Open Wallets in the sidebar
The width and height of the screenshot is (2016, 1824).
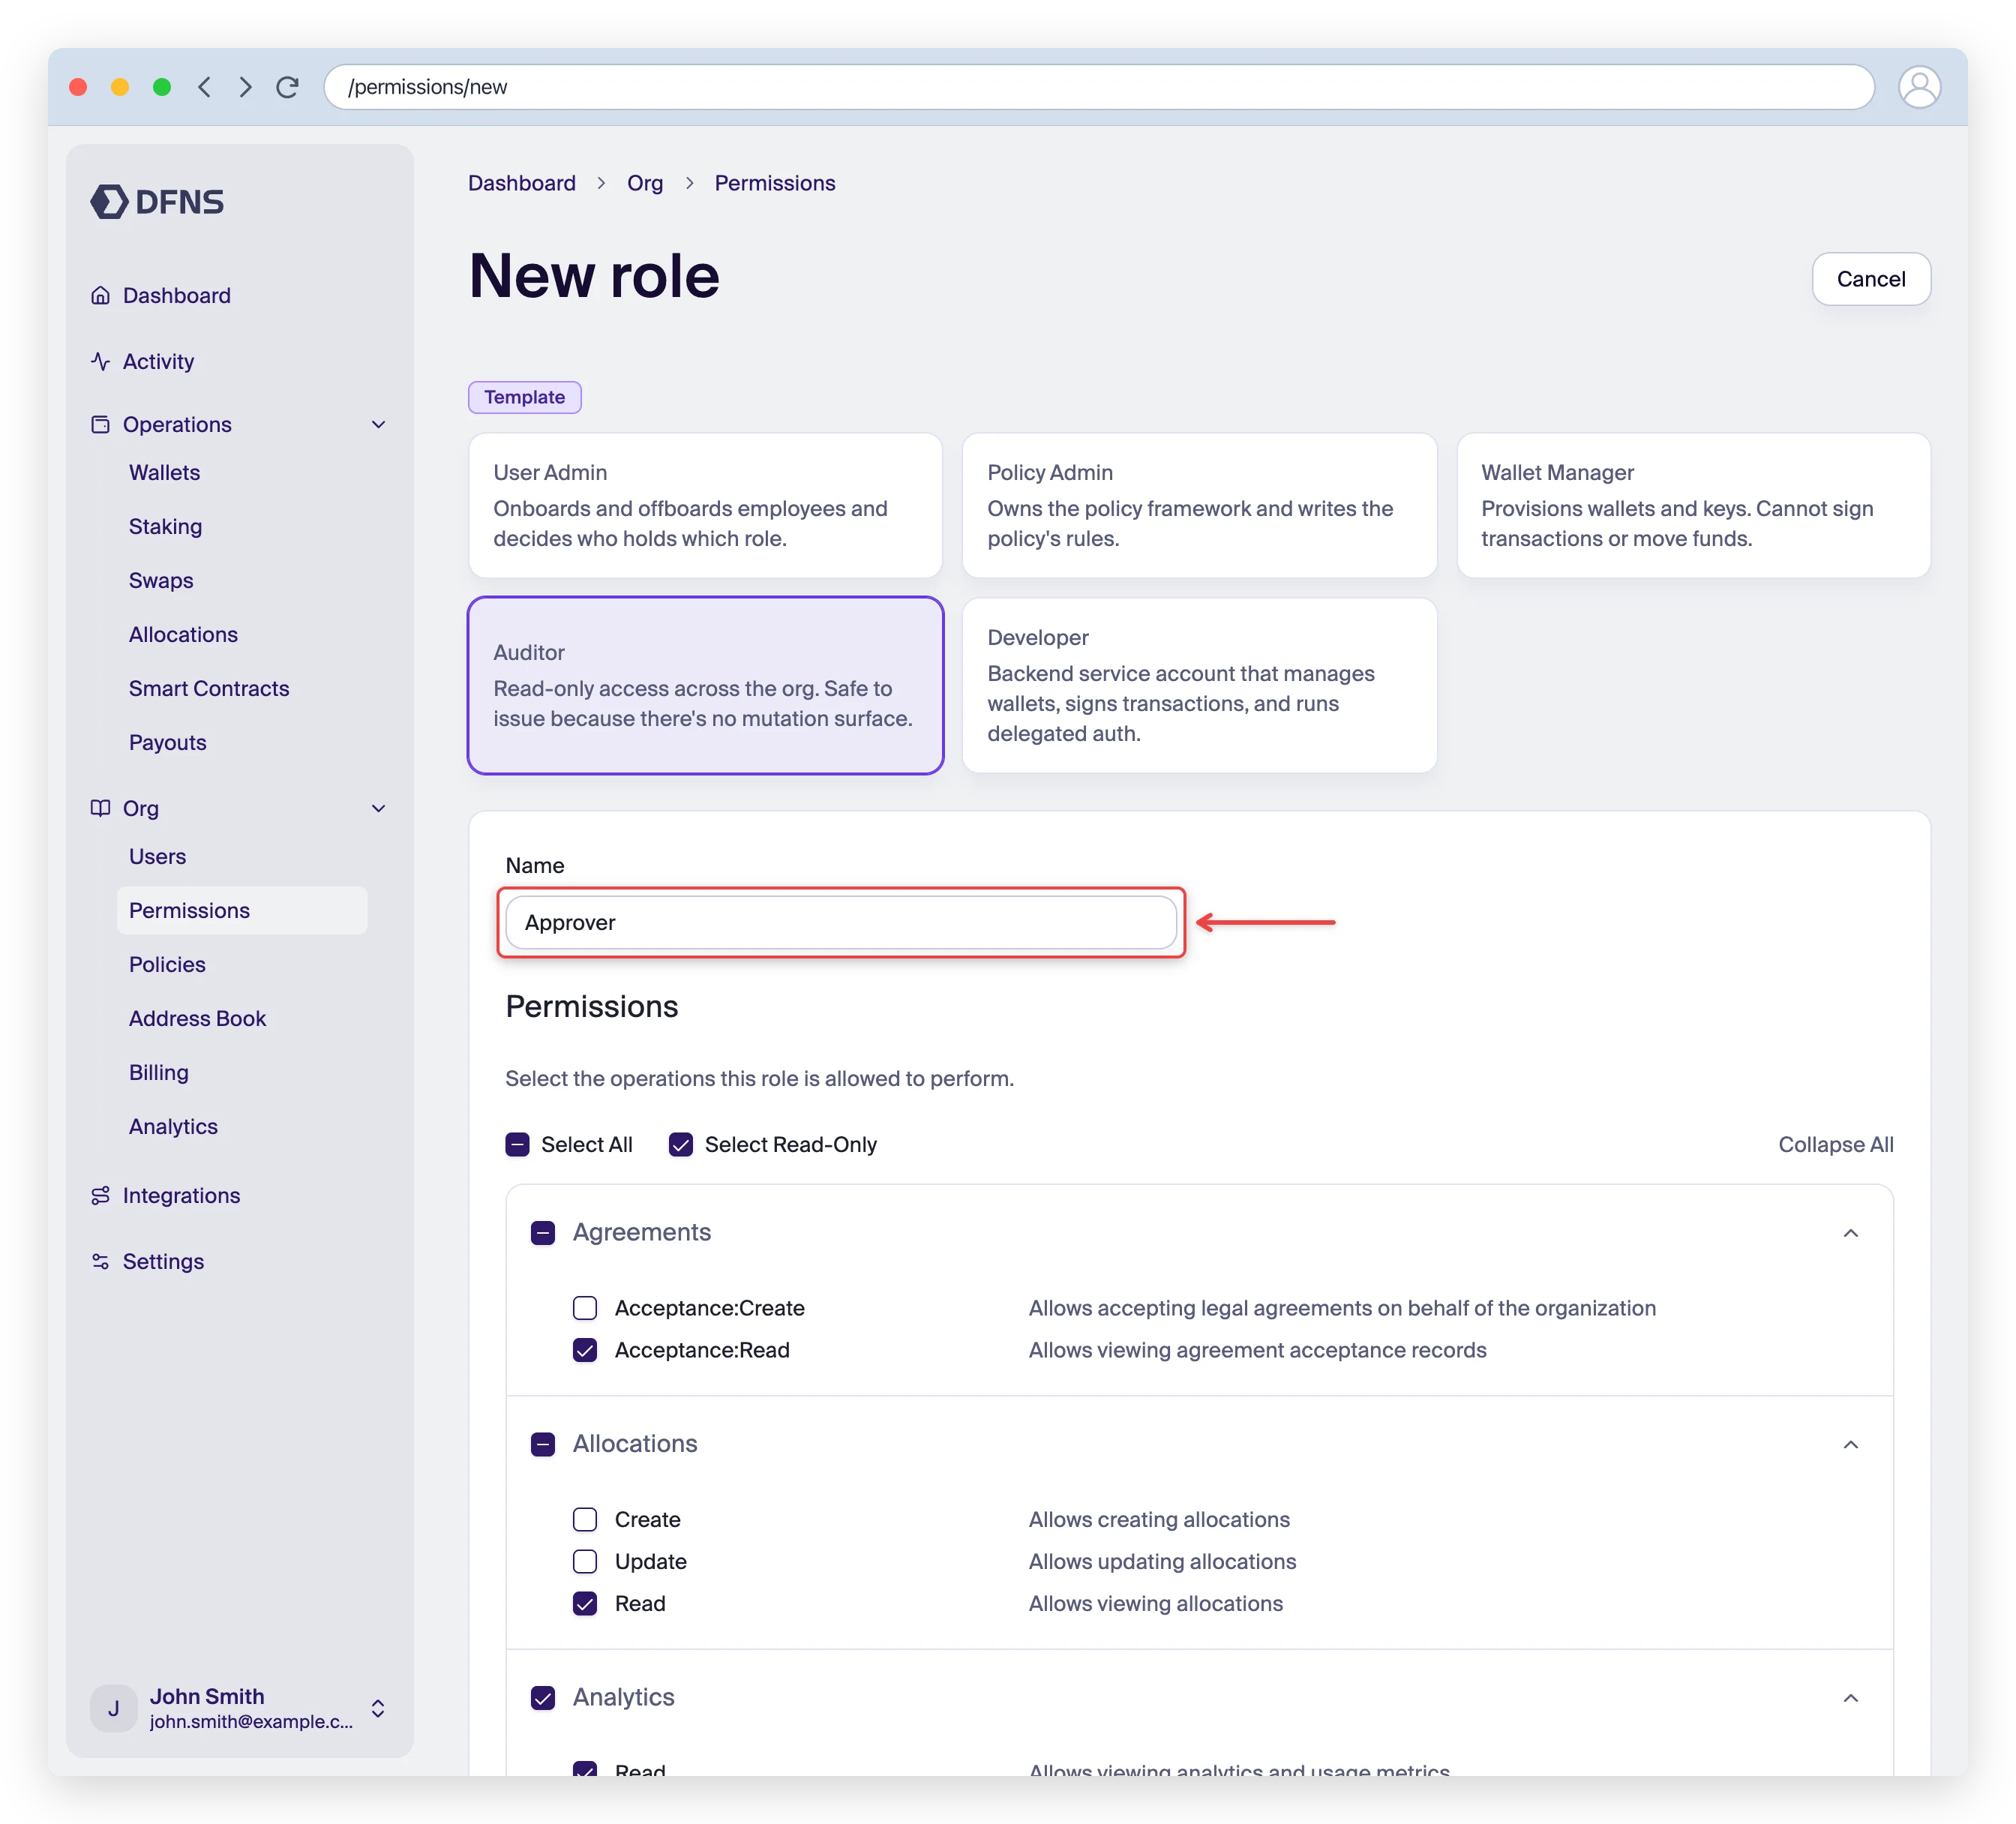(x=164, y=472)
